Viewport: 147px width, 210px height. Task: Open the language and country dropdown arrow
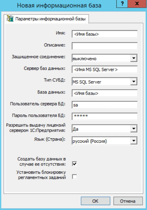[x=133, y=141]
